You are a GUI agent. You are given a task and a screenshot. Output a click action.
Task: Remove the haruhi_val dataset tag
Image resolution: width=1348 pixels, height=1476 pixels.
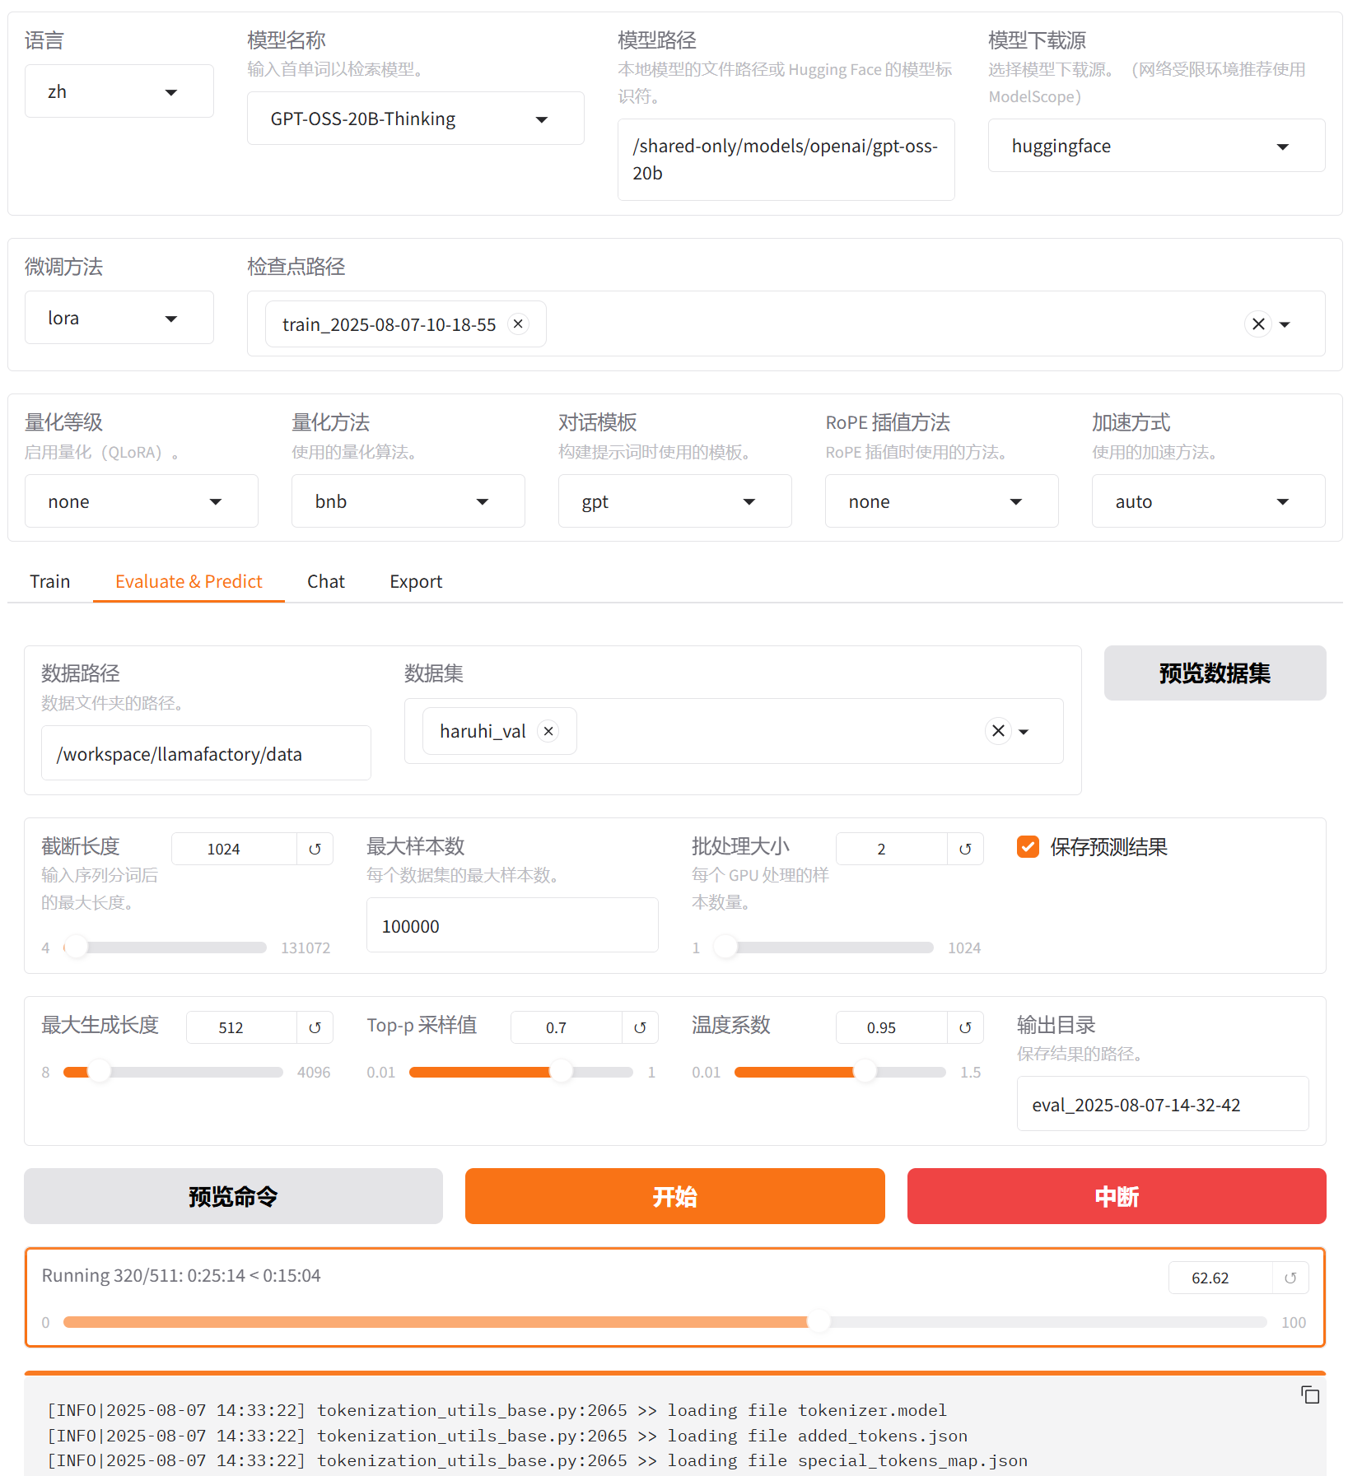pyautogui.click(x=548, y=731)
